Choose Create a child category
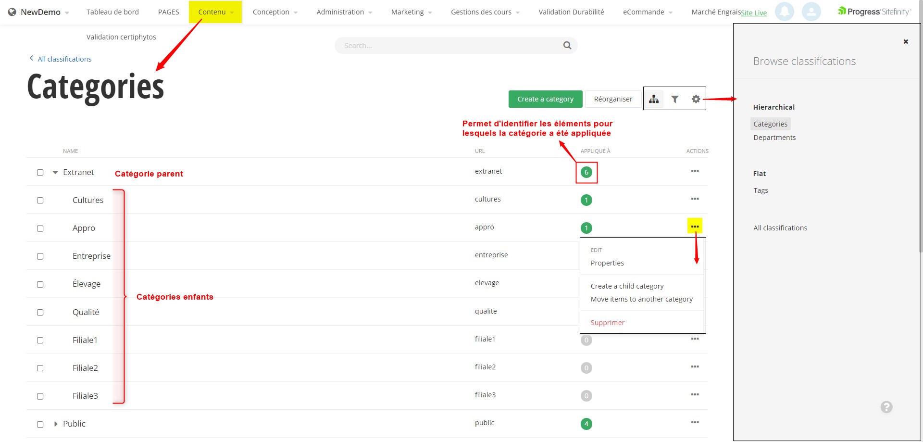The height and width of the screenshot is (442, 923). coord(627,286)
